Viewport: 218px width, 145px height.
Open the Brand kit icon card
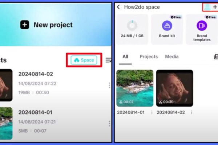pyautogui.click(x=167, y=26)
